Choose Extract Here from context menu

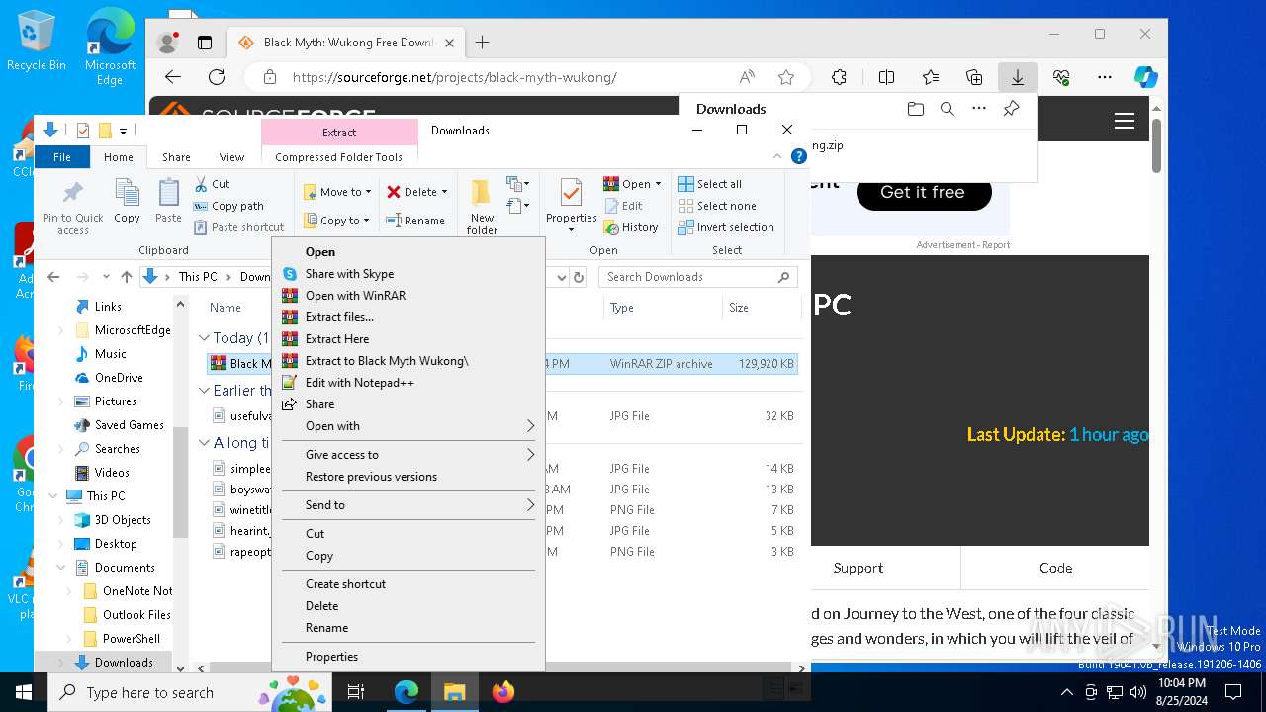pos(336,339)
